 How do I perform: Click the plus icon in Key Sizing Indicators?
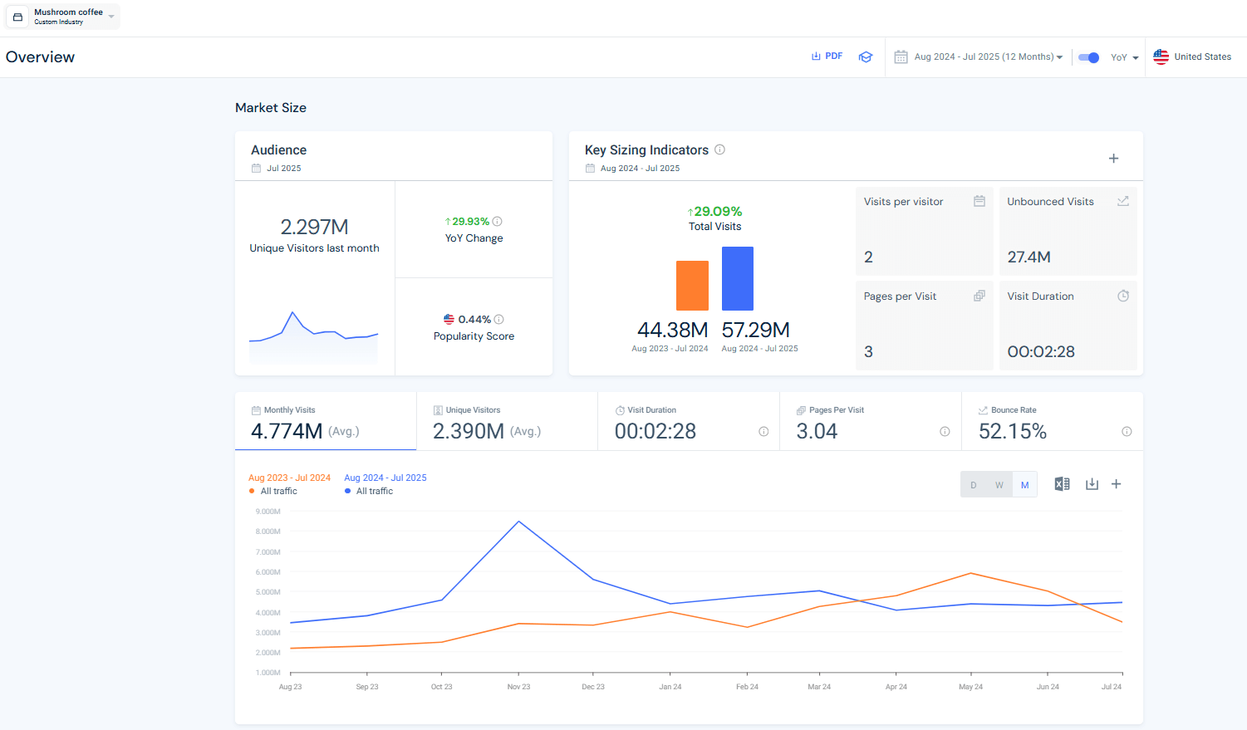pos(1113,159)
